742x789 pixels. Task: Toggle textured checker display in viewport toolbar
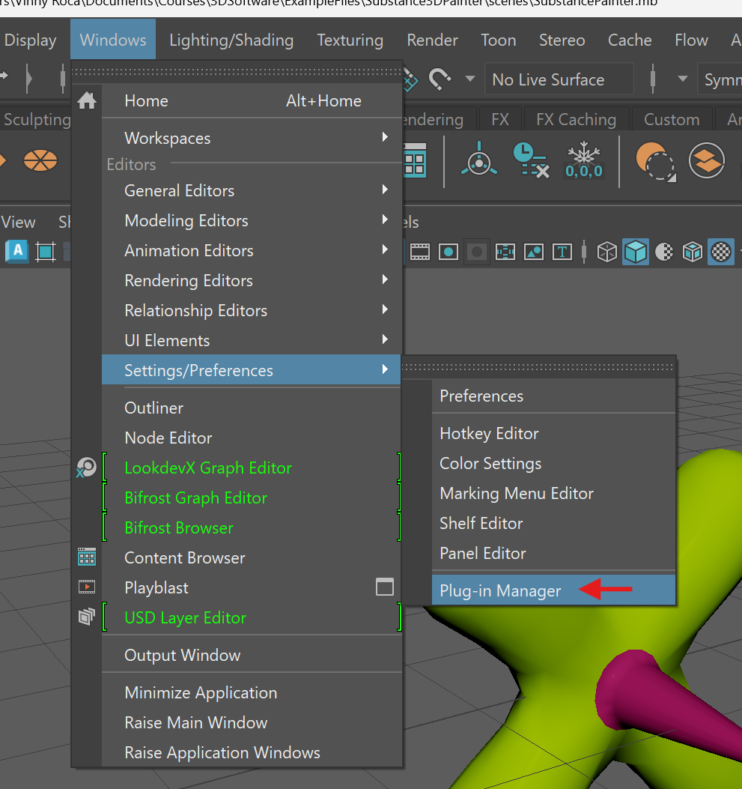721,251
